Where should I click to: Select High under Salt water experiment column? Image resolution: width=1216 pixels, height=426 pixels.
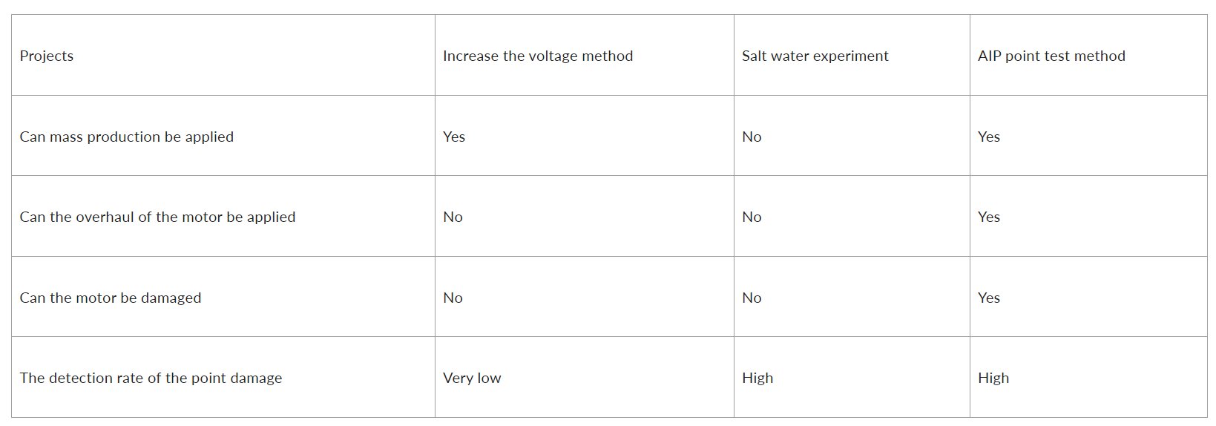(757, 378)
